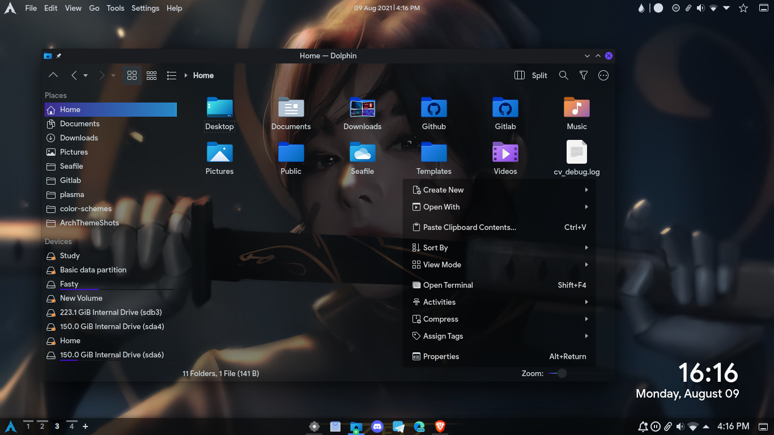Open Documents in the Places sidebar
The image size is (774, 435).
point(110,123)
